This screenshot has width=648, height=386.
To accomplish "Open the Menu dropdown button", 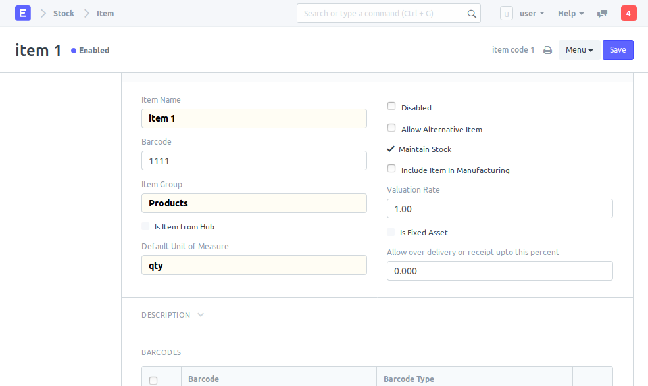I will [x=579, y=50].
